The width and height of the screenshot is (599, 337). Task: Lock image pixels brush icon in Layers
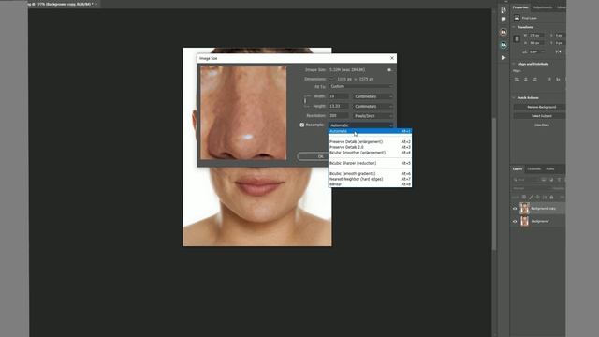531,198
